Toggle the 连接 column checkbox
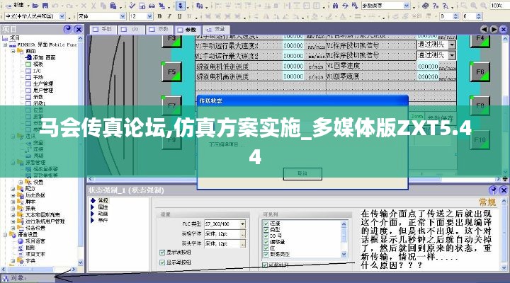This screenshot has height=283, width=510. click(266, 223)
